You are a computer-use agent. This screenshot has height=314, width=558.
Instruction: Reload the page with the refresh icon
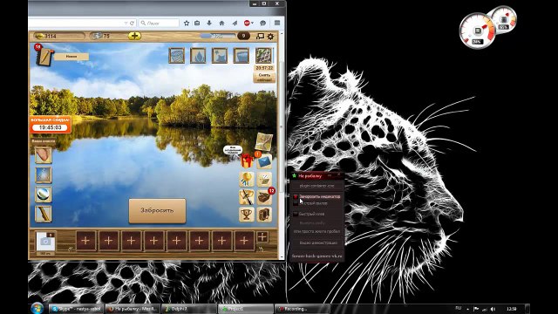(132, 23)
